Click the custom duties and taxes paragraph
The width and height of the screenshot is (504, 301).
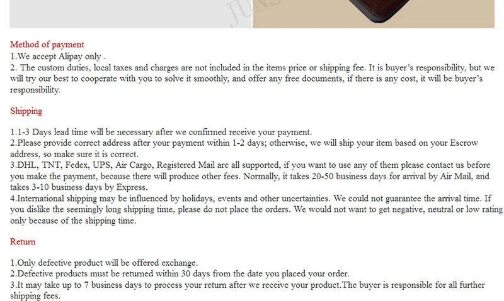(x=253, y=79)
